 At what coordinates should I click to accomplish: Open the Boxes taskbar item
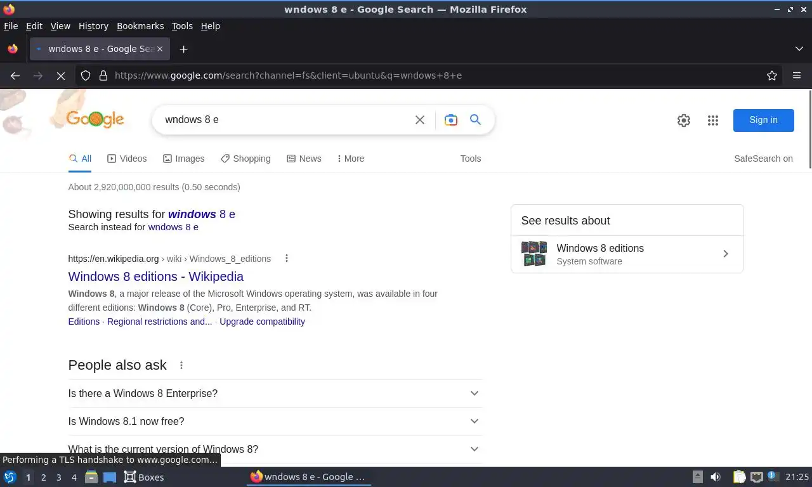(x=144, y=477)
